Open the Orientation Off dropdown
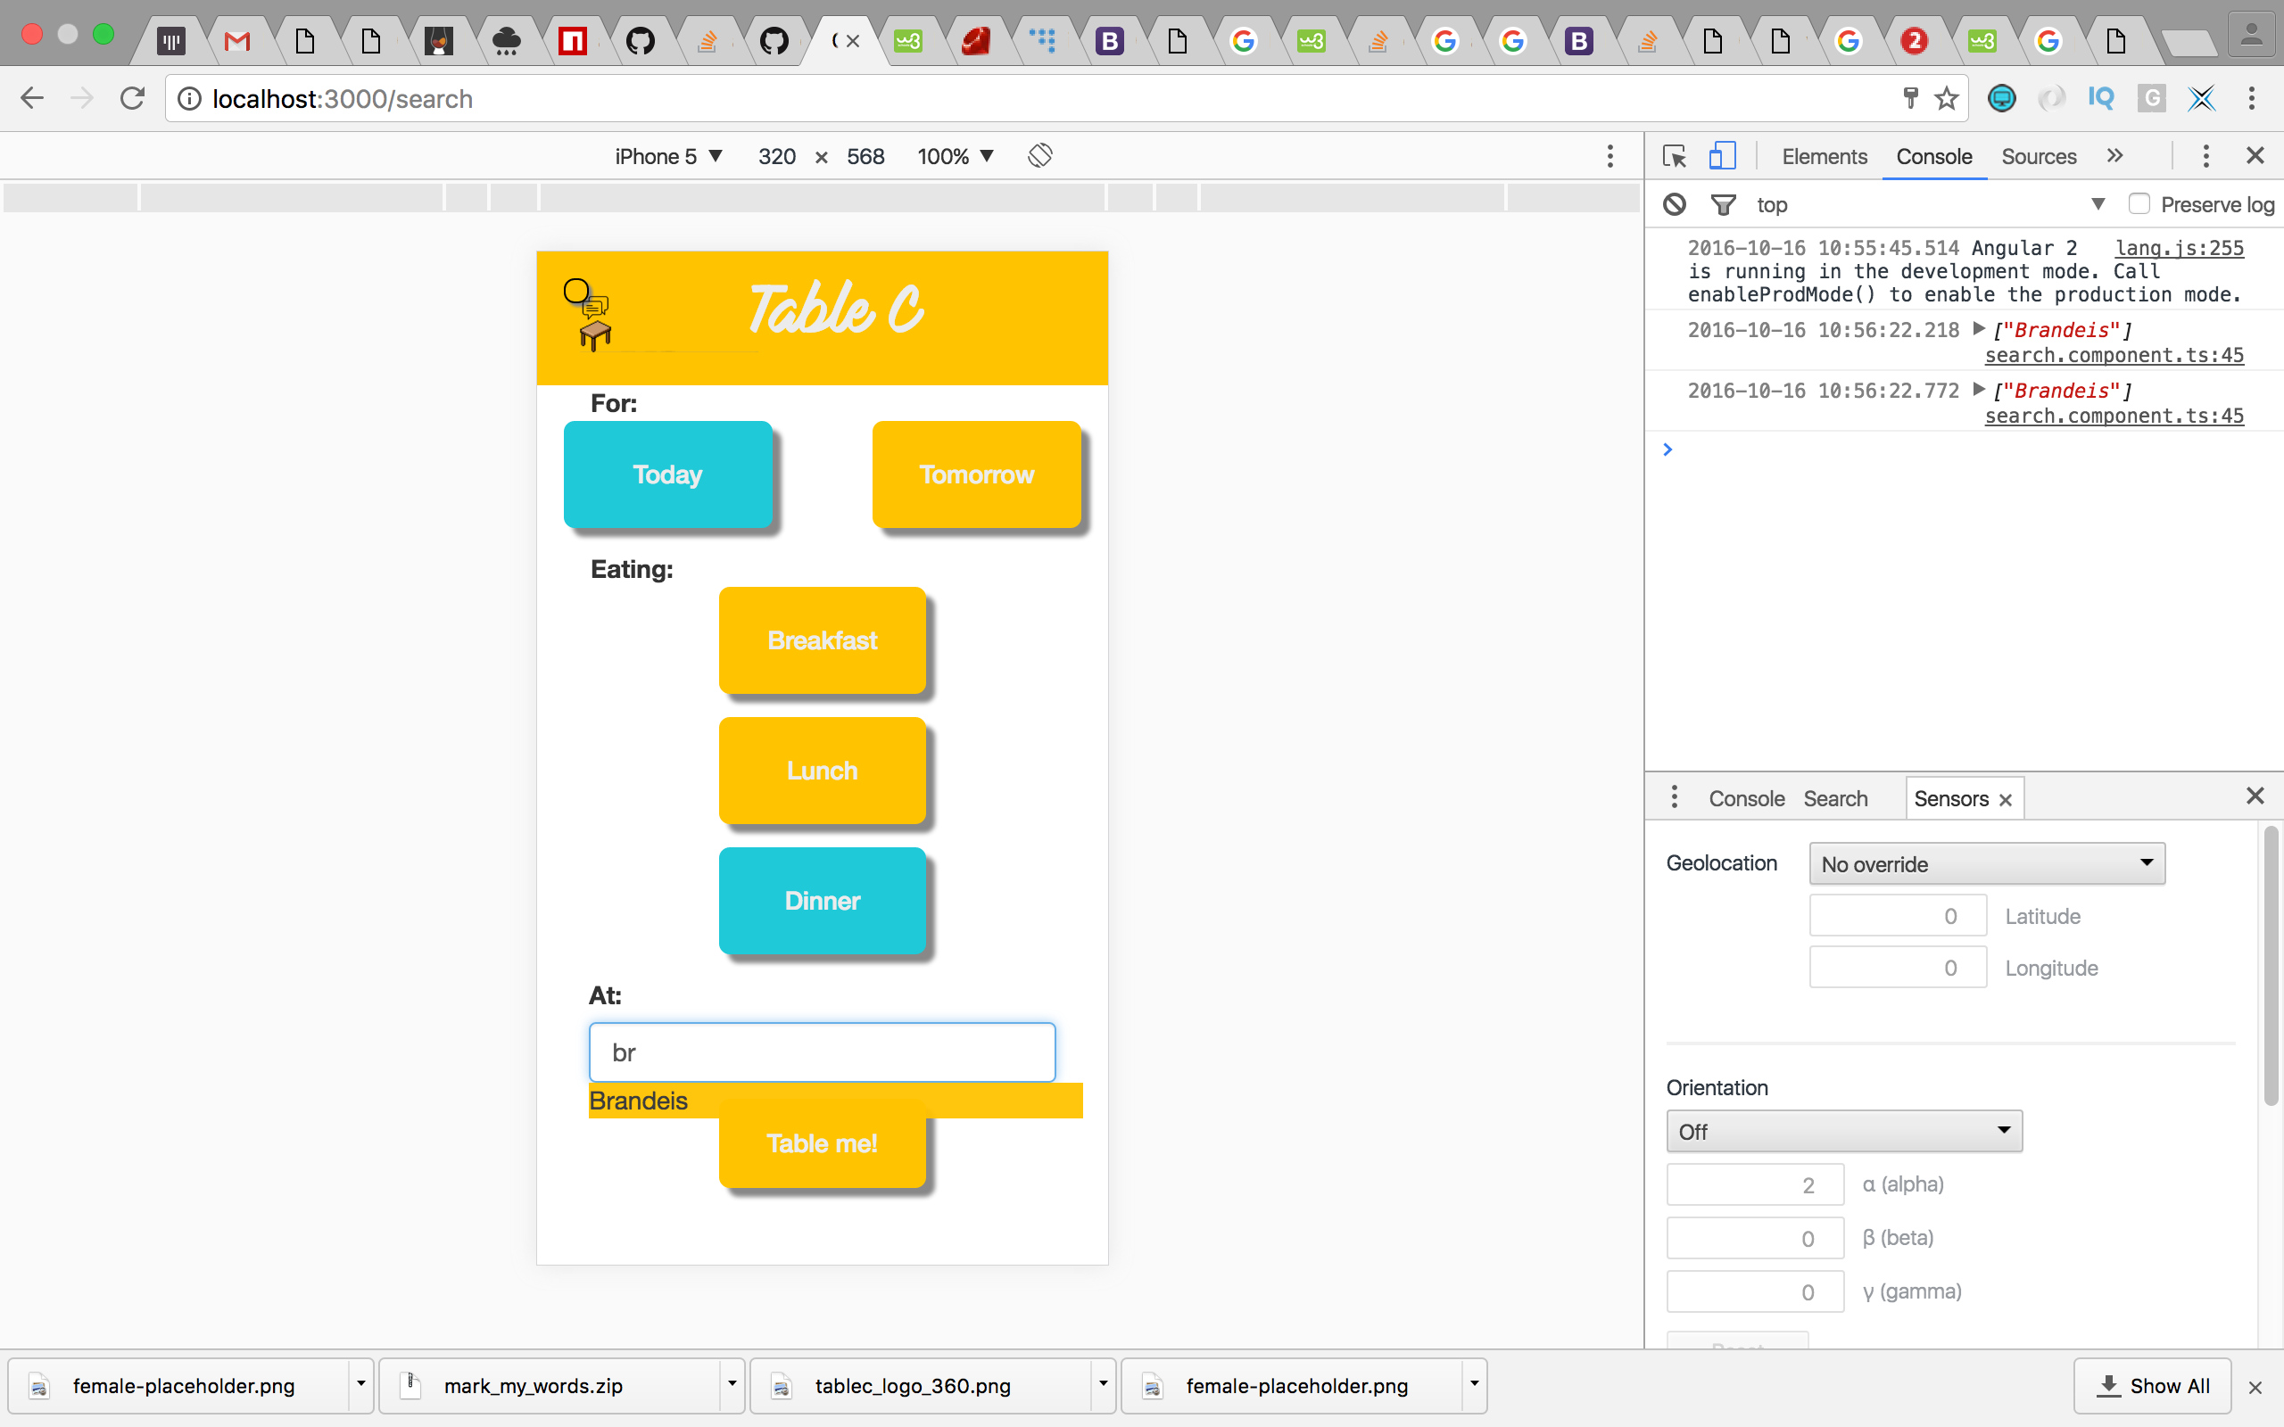 pos(1843,1131)
